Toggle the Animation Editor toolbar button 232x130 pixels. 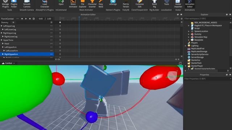[x=190, y=4]
